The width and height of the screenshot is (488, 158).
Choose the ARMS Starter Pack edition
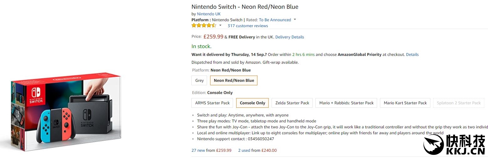(x=212, y=103)
